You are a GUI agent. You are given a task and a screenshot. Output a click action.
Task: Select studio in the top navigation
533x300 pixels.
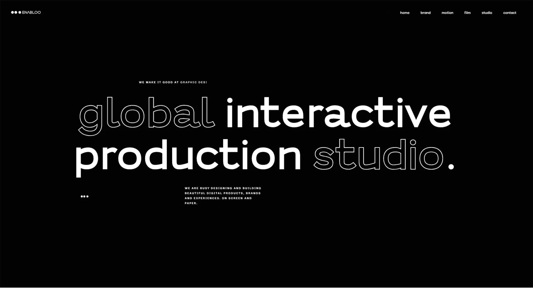coord(487,13)
